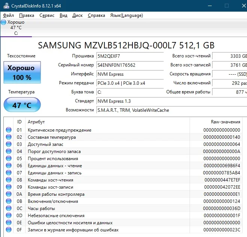Image resolution: width=247 pixels, height=237 pixels.
Task: Click raw value 000000069B6F4
Action: pos(222,165)
